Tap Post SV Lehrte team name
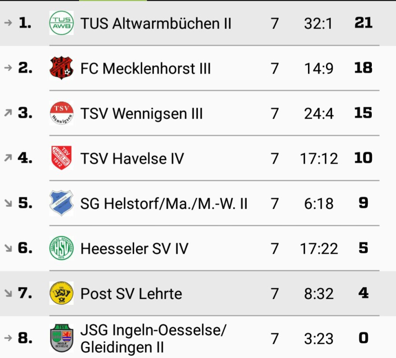The width and height of the screenshot is (396, 358). (131, 294)
